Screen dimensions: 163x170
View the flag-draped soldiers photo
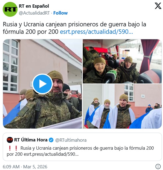point(122,106)
